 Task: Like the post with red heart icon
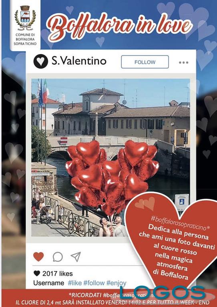(x=38, y=257)
